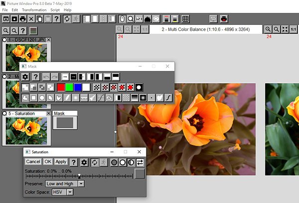299x203 pixels.
Task: Click the green mask color swatch
Action: tap(69, 87)
